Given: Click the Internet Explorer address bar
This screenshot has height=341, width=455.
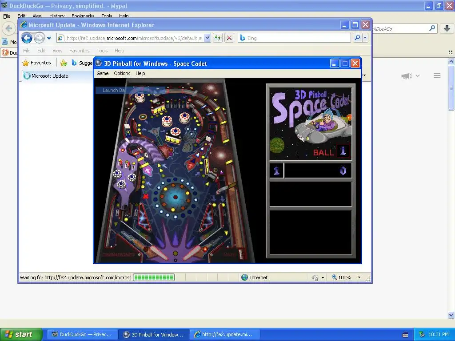Looking at the screenshot, I should pos(134,38).
